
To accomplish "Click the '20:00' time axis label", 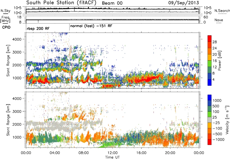I will click(170, 153).
